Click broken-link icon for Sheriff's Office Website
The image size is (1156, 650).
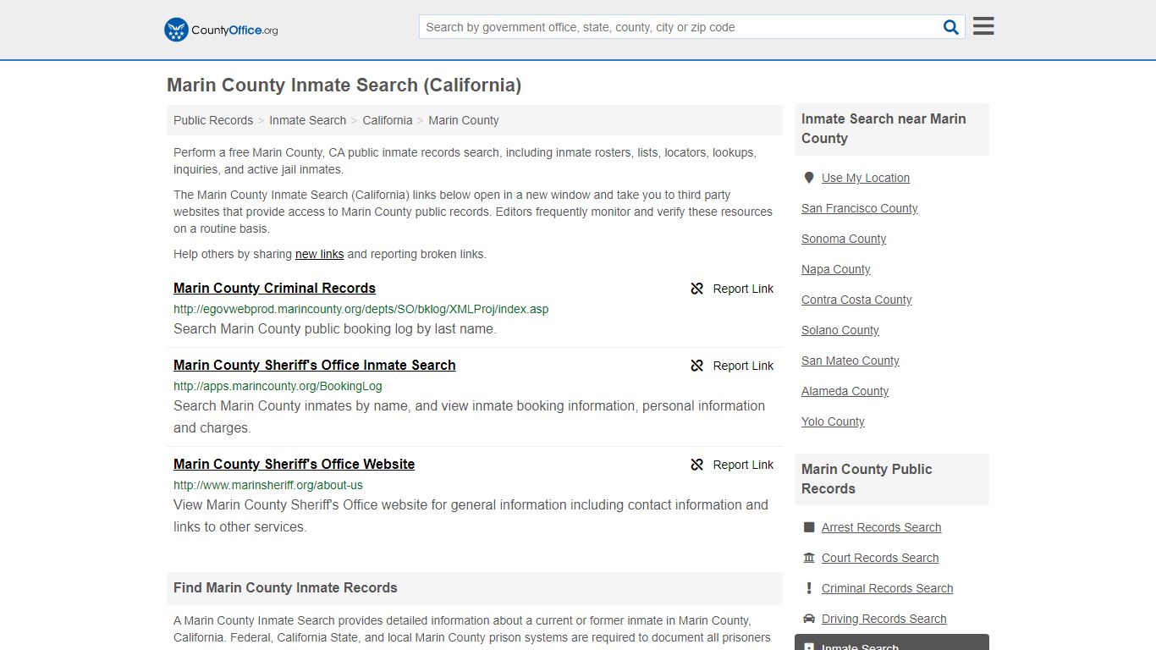(697, 465)
